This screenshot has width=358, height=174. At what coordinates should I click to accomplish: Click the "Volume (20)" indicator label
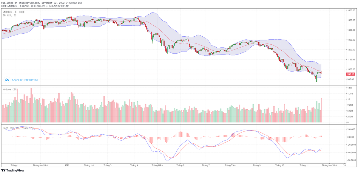pyautogui.click(x=10, y=89)
